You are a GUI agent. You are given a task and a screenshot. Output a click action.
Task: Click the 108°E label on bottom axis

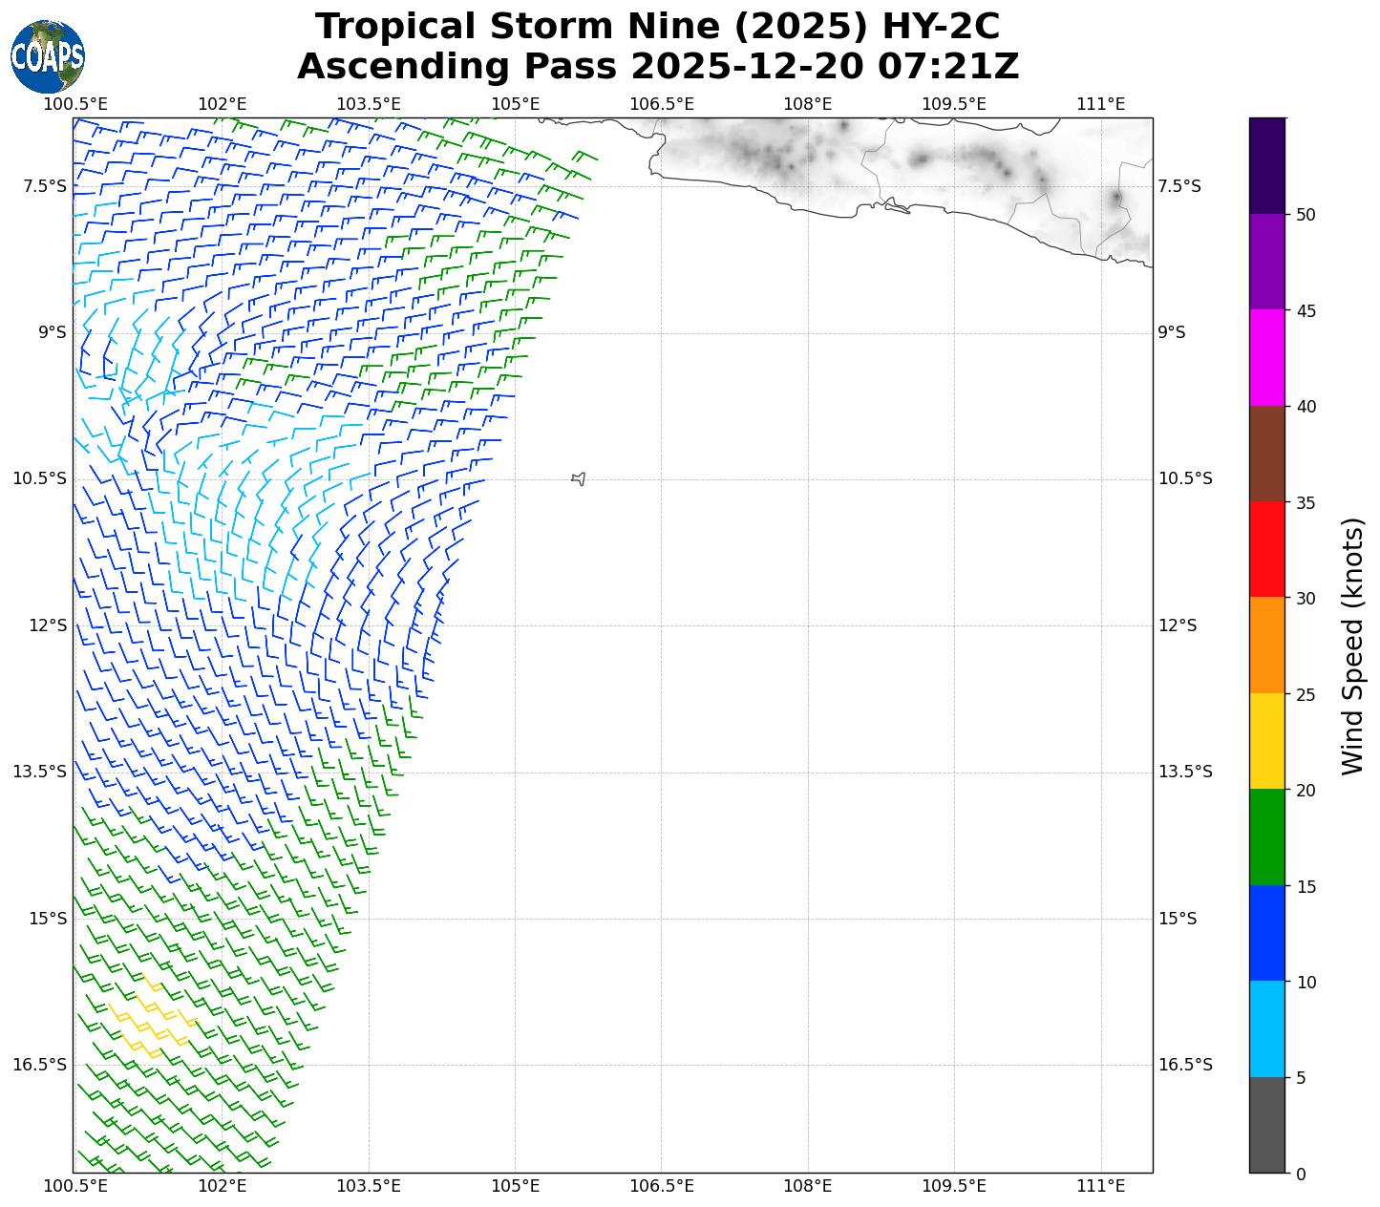pos(808,1186)
